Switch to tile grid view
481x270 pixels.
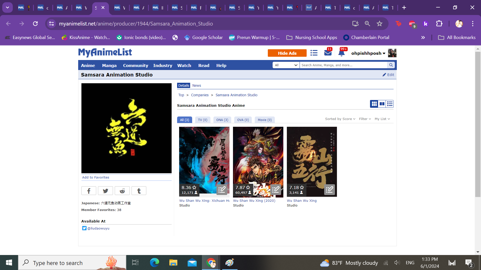374,104
